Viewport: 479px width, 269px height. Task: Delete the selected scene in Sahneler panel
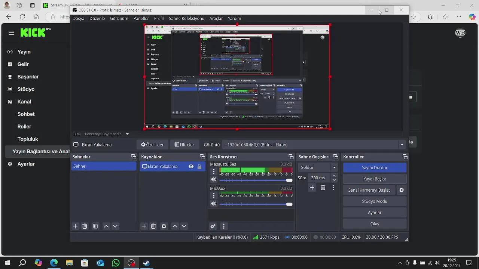[x=85, y=226]
